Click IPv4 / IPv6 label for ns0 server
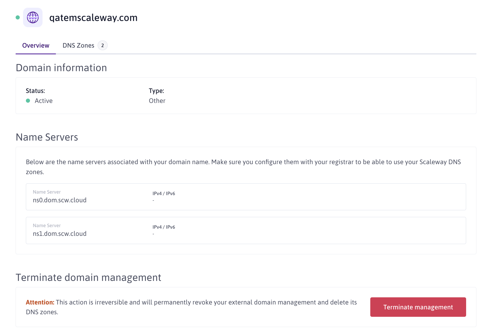This screenshot has height=336, width=492. click(164, 193)
